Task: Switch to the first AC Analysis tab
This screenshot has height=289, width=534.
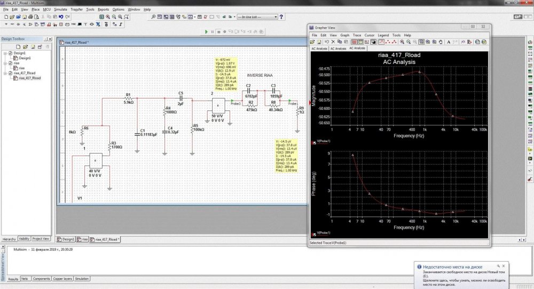Action: pyautogui.click(x=319, y=49)
